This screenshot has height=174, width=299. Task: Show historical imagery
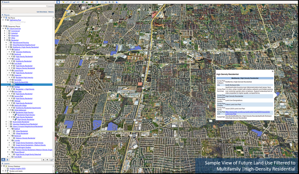click(x=83, y=2)
